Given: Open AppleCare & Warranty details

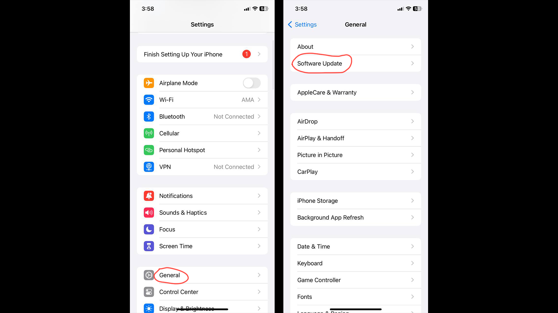Looking at the screenshot, I should 355,92.
